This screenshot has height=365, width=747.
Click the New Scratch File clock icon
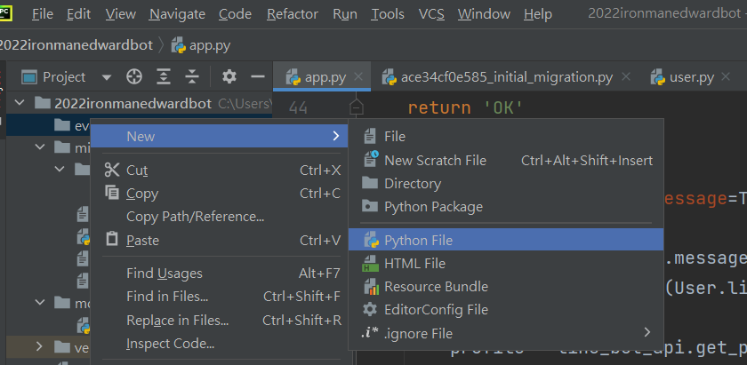(371, 159)
